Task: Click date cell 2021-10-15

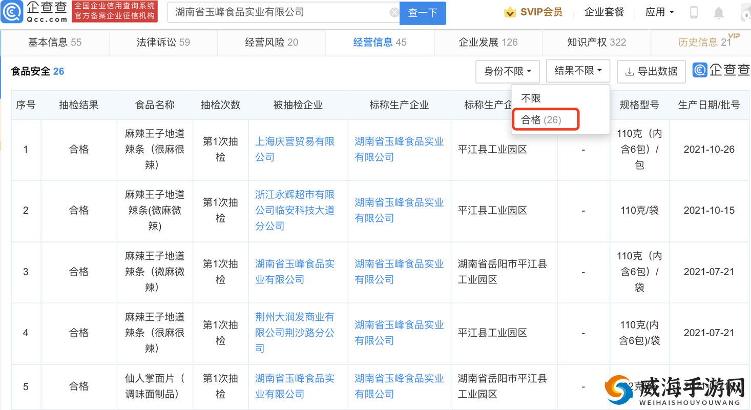Action: pyautogui.click(x=709, y=210)
